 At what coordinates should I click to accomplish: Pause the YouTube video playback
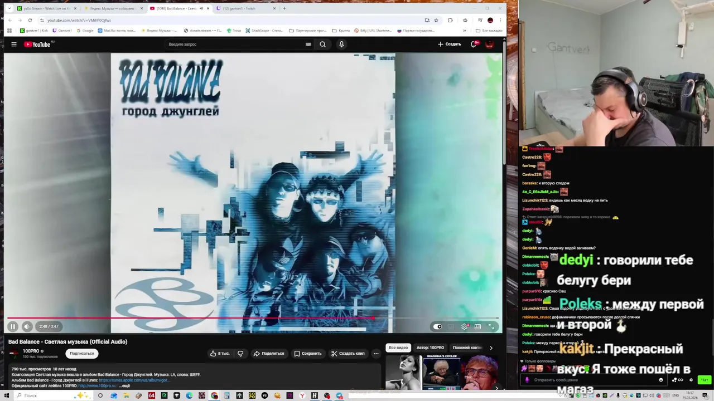12,326
